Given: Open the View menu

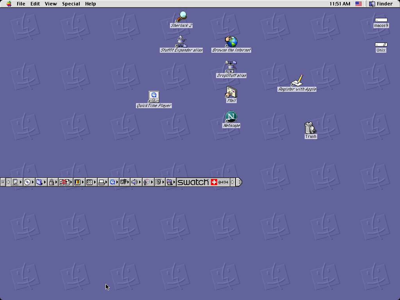Looking at the screenshot, I should coord(51,4).
